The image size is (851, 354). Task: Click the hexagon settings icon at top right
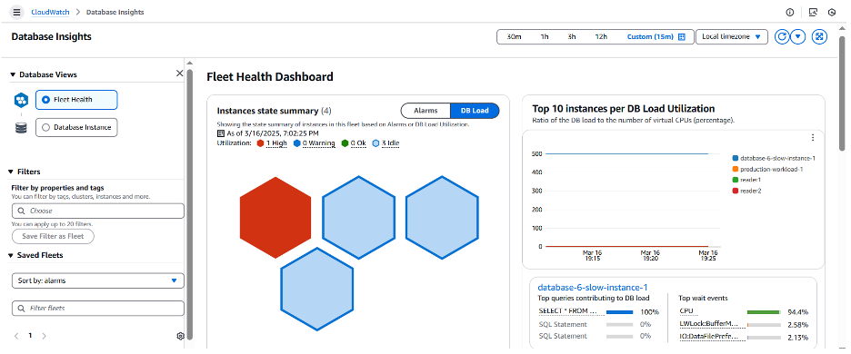pyautogui.click(x=832, y=12)
